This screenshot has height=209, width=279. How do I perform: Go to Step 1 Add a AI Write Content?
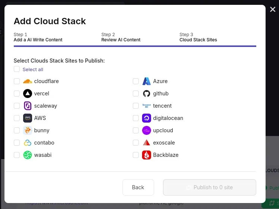click(x=38, y=37)
